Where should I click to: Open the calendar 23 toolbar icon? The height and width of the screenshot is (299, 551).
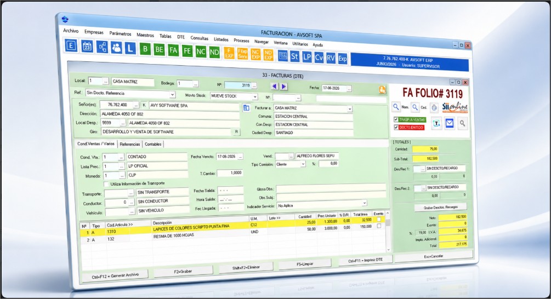(87, 47)
